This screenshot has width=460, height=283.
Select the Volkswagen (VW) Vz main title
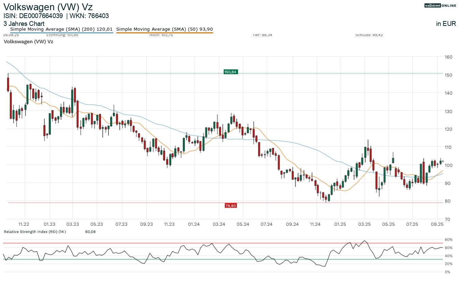click(48, 7)
